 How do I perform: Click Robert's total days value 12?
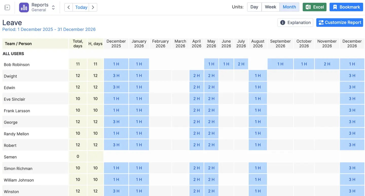pos(78,145)
